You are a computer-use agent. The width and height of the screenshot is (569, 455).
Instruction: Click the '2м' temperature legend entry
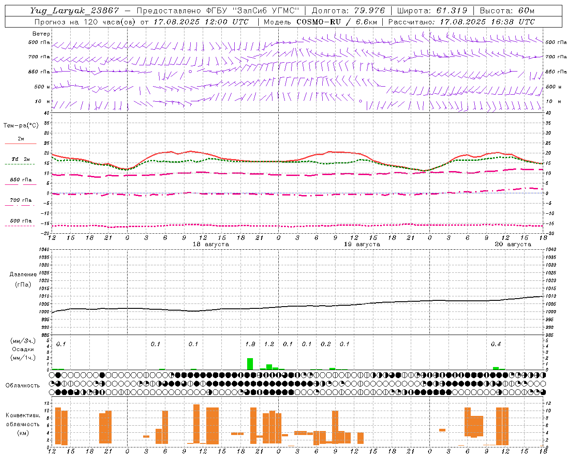[21, 139]
